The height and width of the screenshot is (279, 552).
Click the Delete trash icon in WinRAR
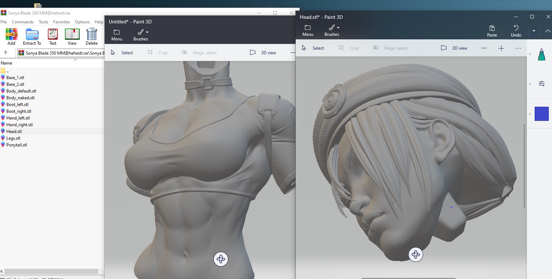point(91,37)
